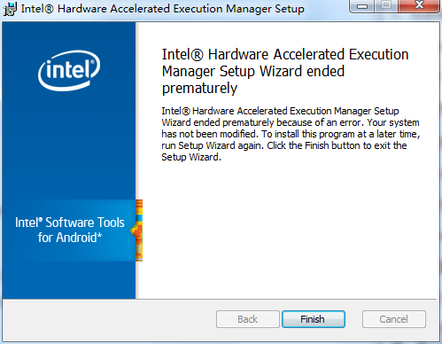Click the 'Setup Wizard.' last line of the paragraph
This screenshot has width=442, height=344.
(191, 157)
